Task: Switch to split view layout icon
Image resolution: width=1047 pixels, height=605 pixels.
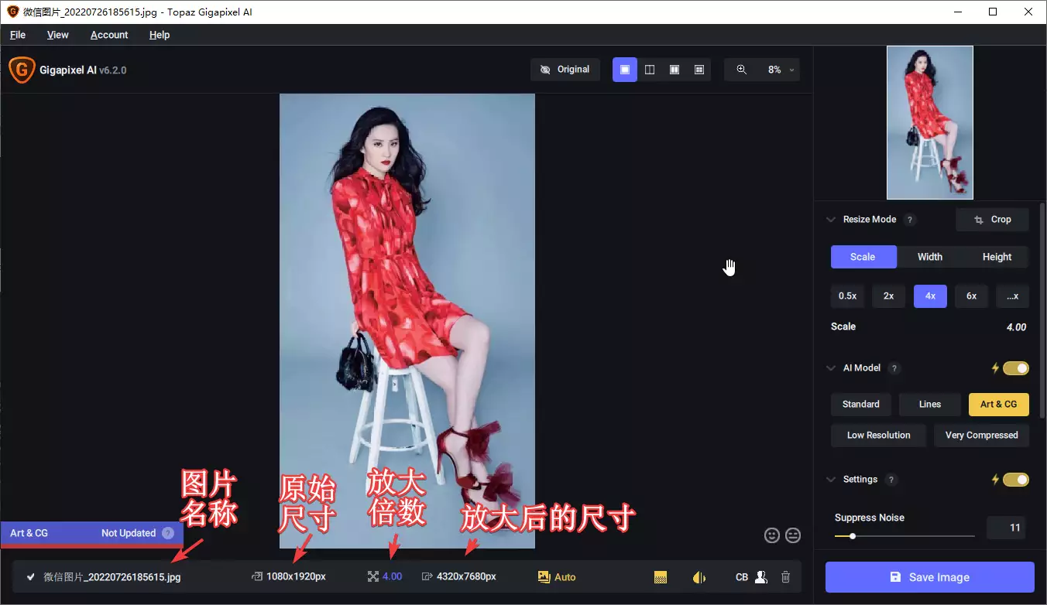Action: [x=650, y=70]
